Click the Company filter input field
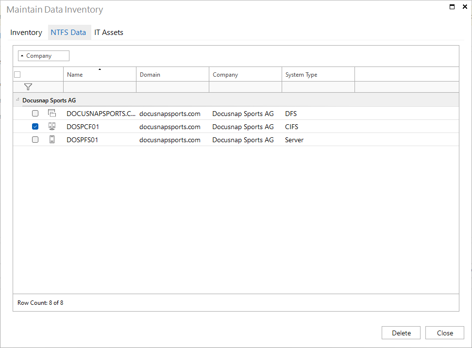The image size is (472, 348). tap(245, 87)
